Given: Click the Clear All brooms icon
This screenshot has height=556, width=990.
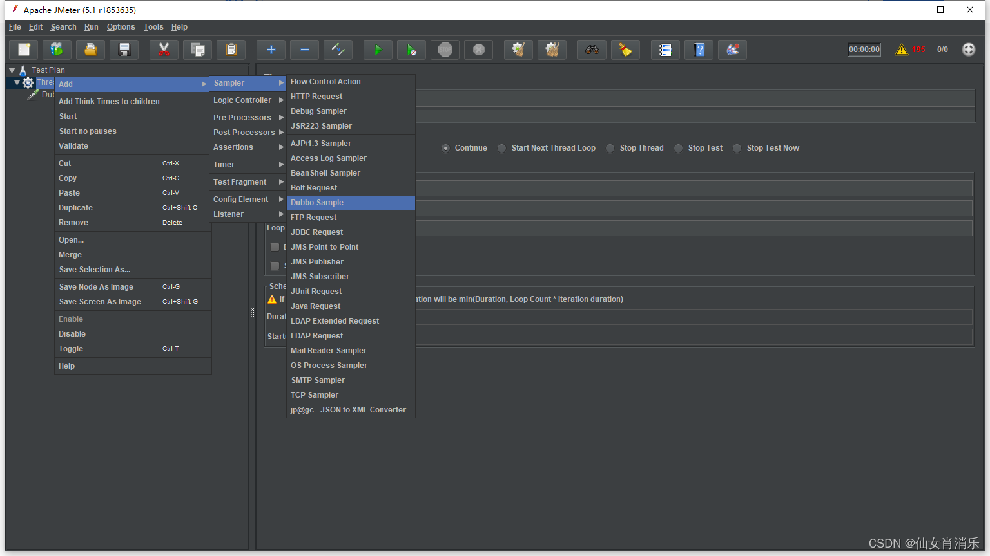Looking at the screenshot, I should [552, 50].
